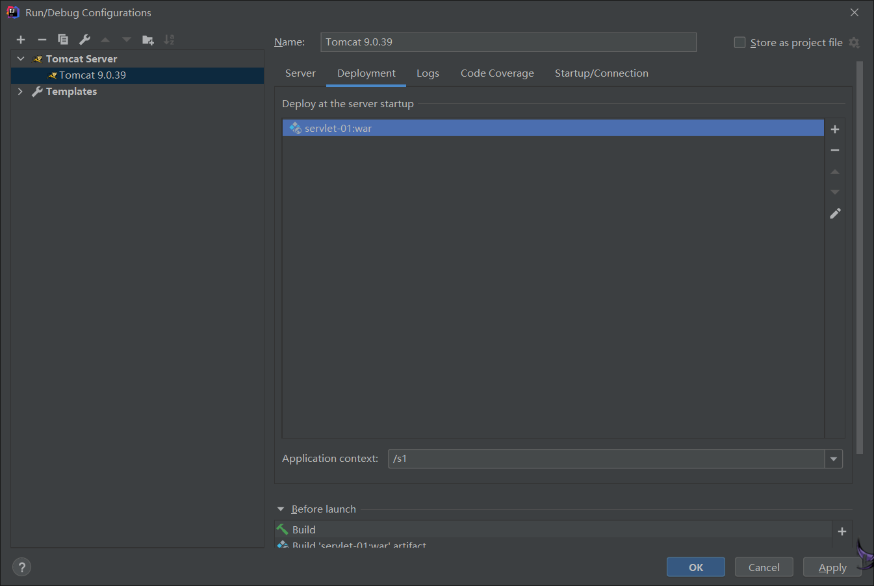Open Application context dropdown arrow
The height and width of the screenshot is (586, 874).
click(x=834, y=459)
